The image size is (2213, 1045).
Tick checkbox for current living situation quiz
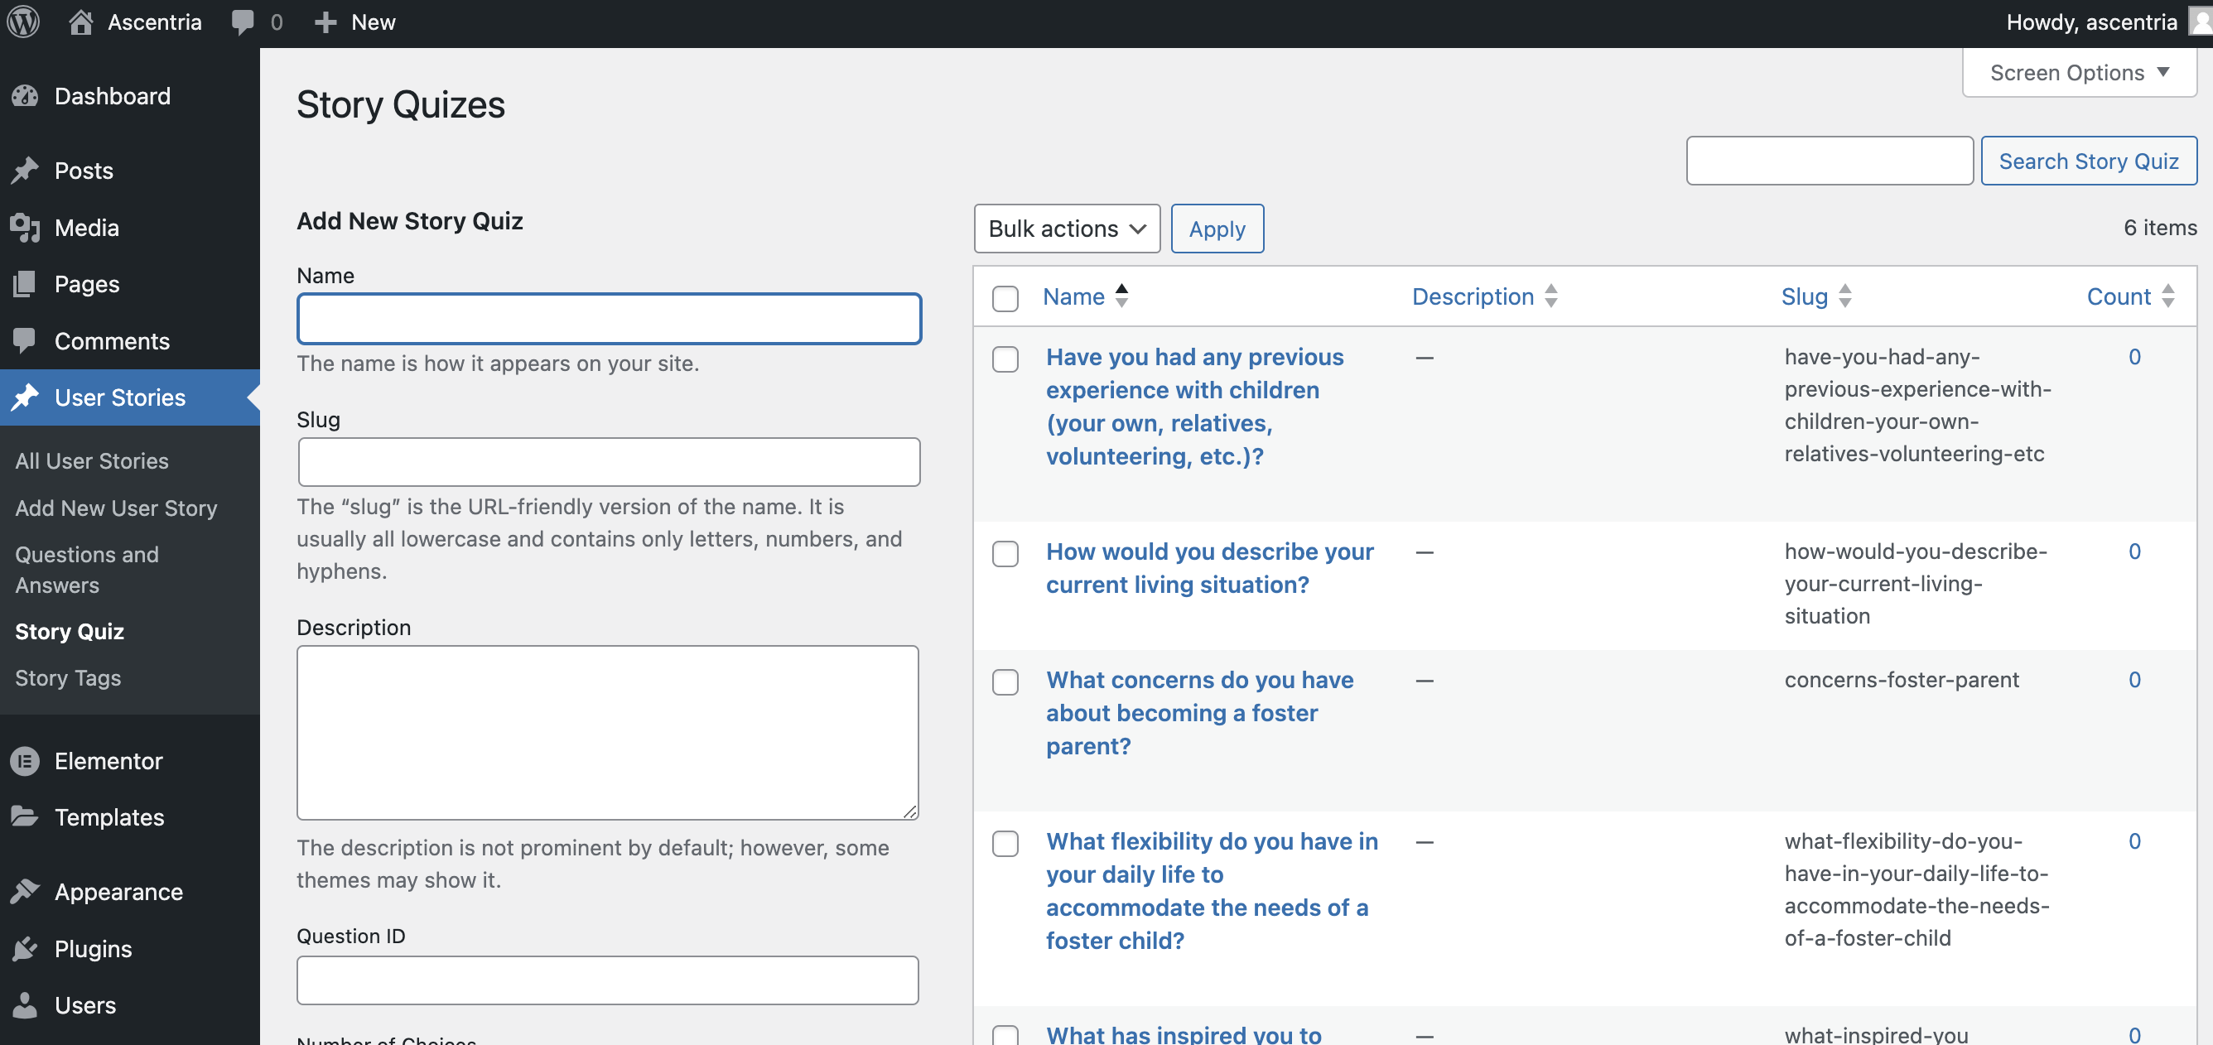[1005, 554]
